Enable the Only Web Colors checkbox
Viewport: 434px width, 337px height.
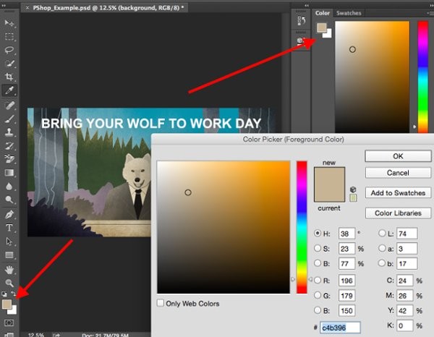(x=161, y=303)
